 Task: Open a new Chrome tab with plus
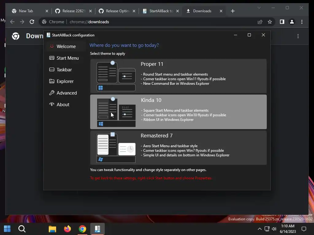[x=232, y=11]
